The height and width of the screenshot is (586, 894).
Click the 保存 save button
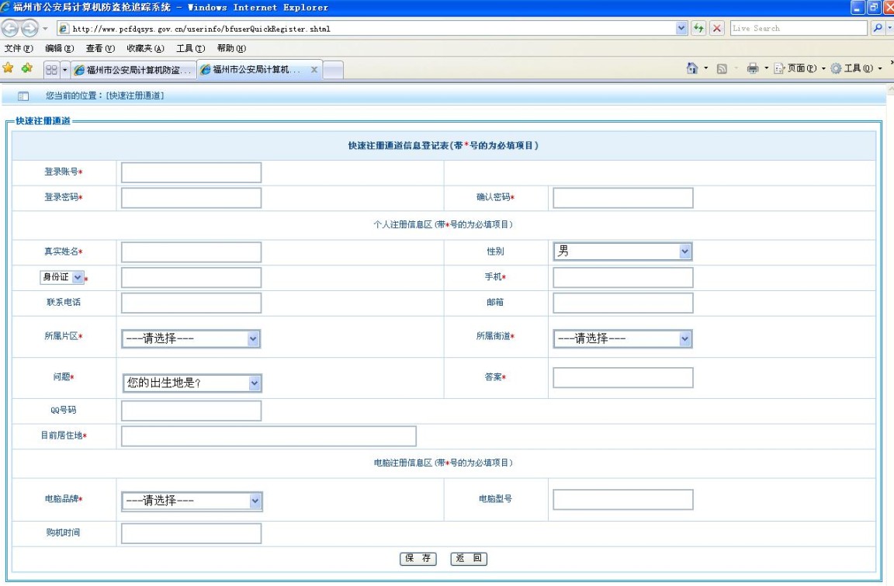[x=418, y=559]
